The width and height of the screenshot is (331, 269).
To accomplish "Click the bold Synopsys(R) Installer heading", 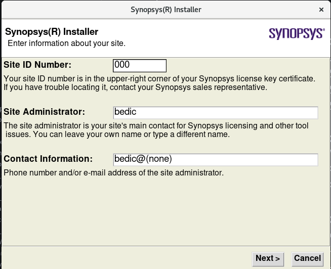I will (x=52, y=32).
